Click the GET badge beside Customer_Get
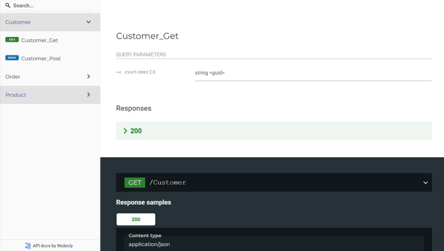 click(12, 40)
